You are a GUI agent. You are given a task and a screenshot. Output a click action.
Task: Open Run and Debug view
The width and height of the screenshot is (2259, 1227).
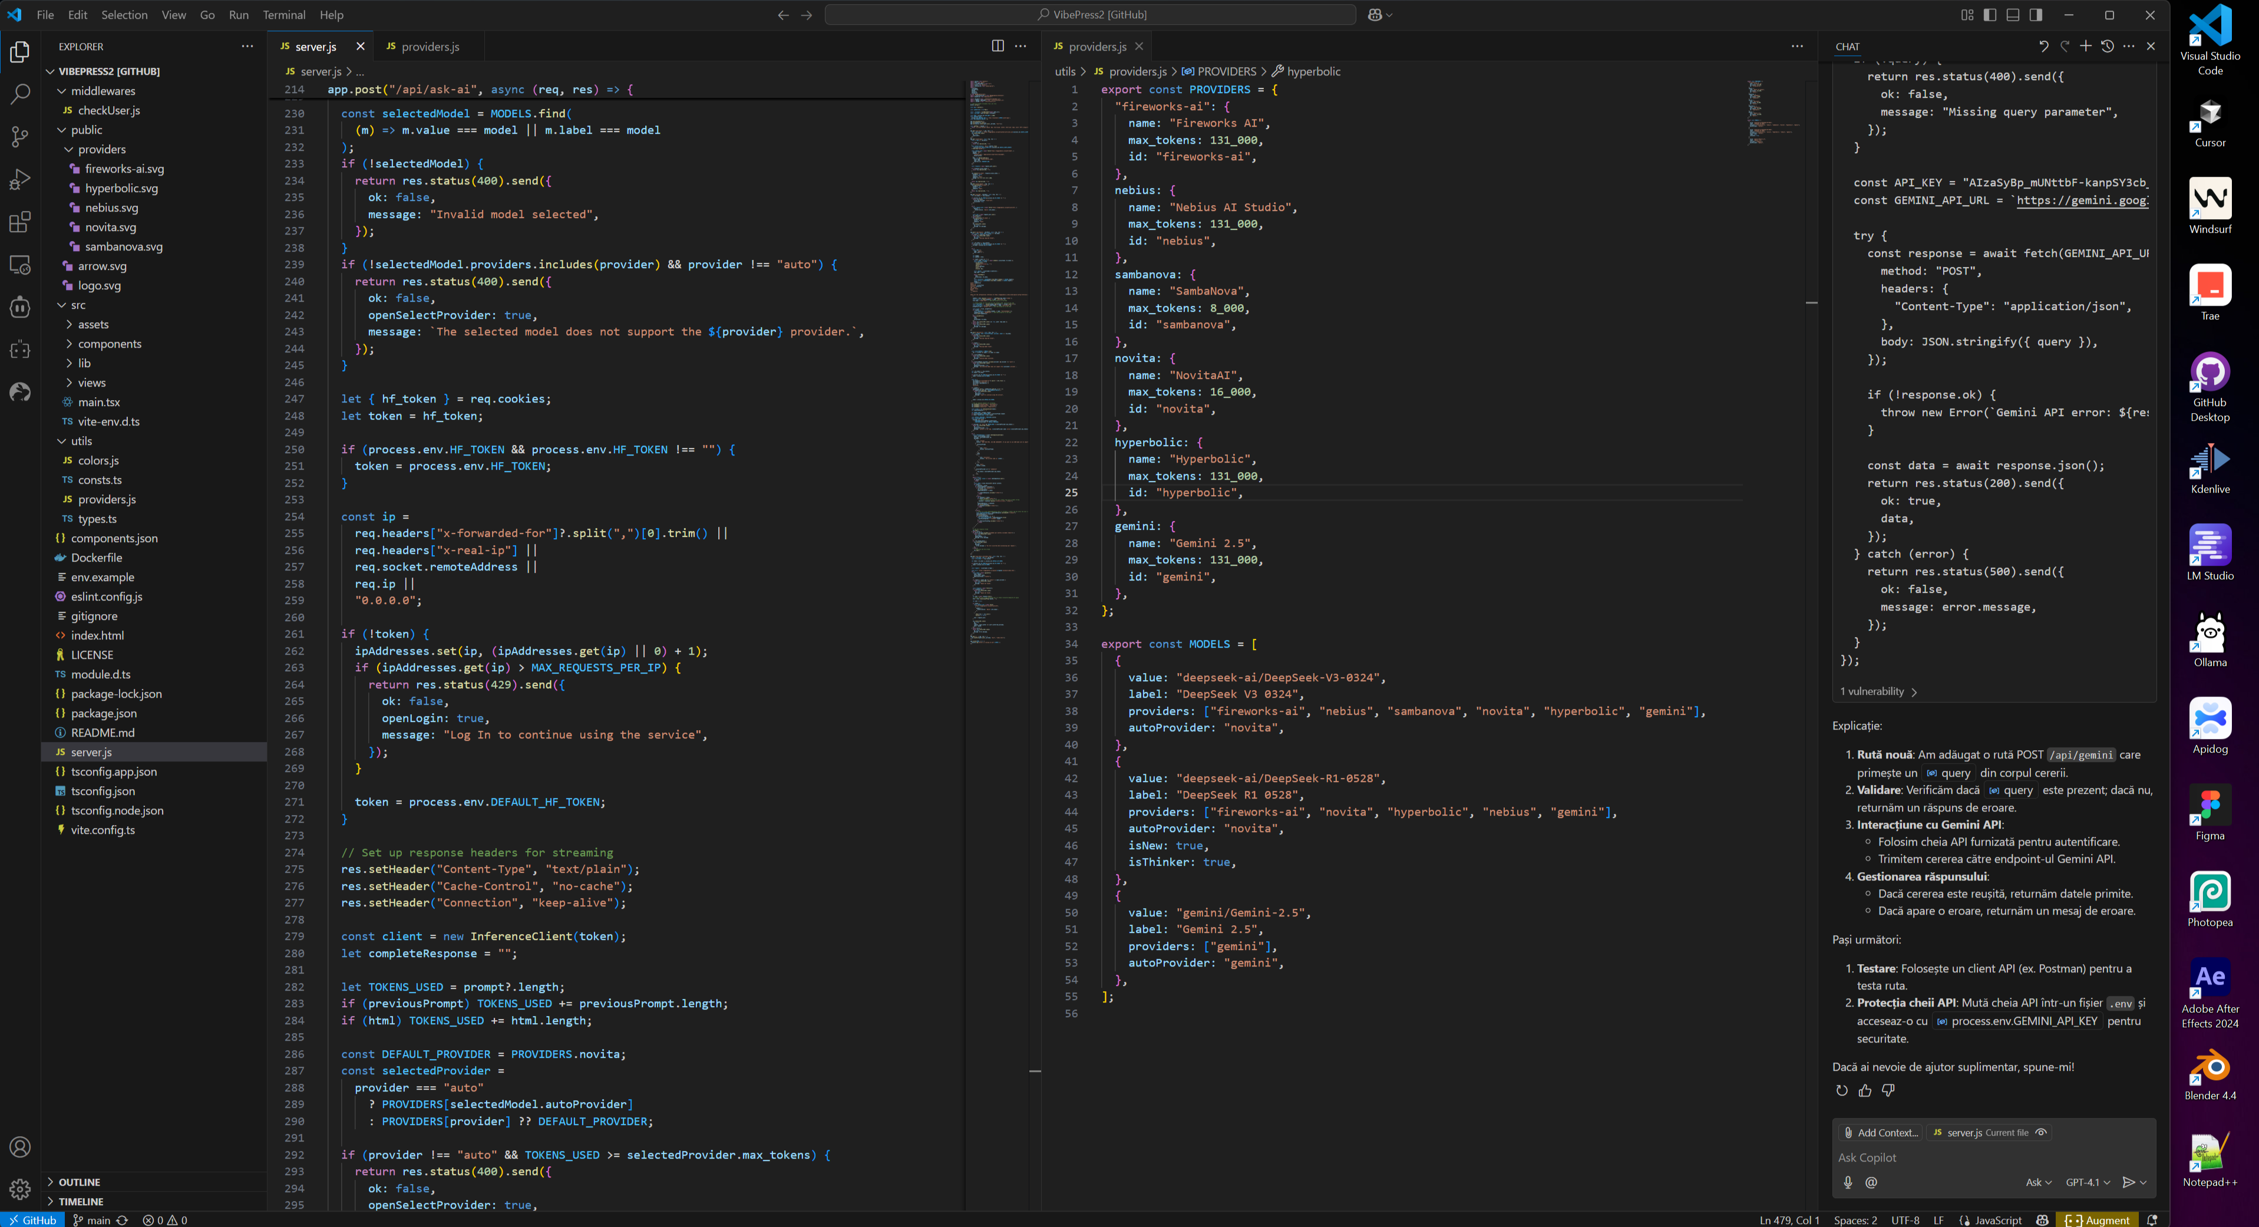click(x=20, y=180)
